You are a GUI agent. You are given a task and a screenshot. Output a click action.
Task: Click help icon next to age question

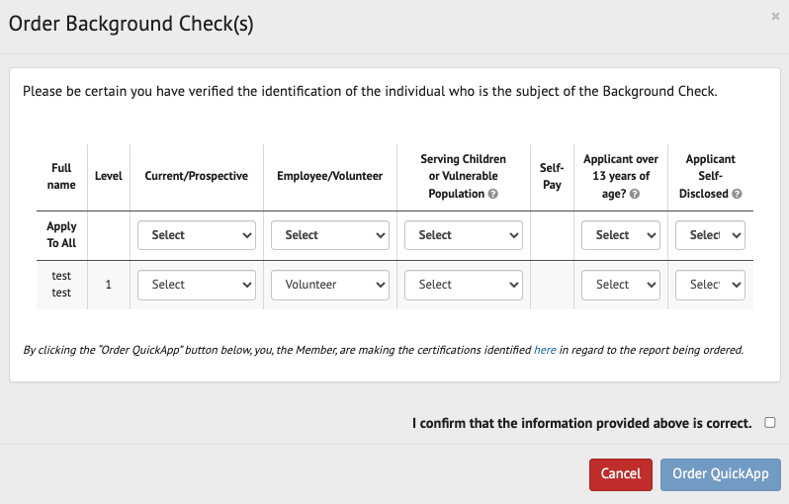634,195
